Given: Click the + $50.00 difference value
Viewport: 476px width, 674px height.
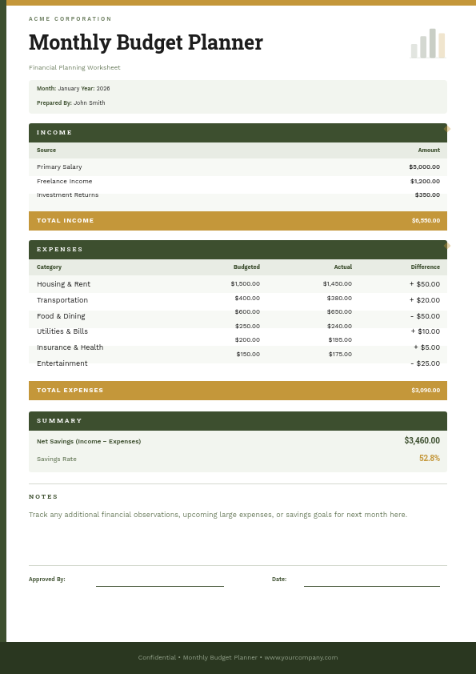Looking at the screenshot, I should pos(425,284).
